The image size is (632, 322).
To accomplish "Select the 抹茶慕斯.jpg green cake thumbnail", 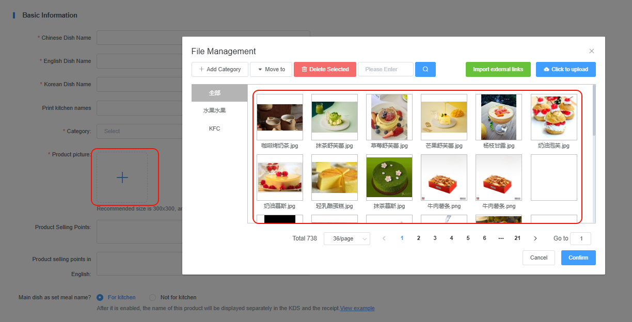I will pos(389,178).
